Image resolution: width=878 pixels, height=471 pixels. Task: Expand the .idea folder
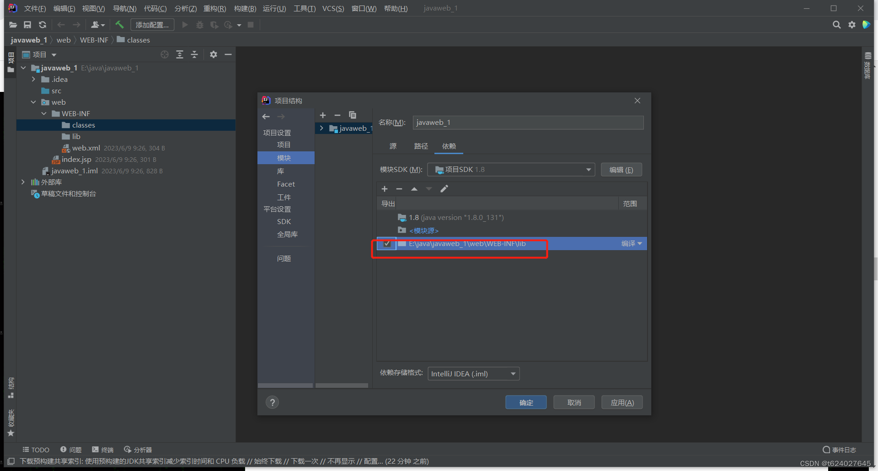click(33, 79)
